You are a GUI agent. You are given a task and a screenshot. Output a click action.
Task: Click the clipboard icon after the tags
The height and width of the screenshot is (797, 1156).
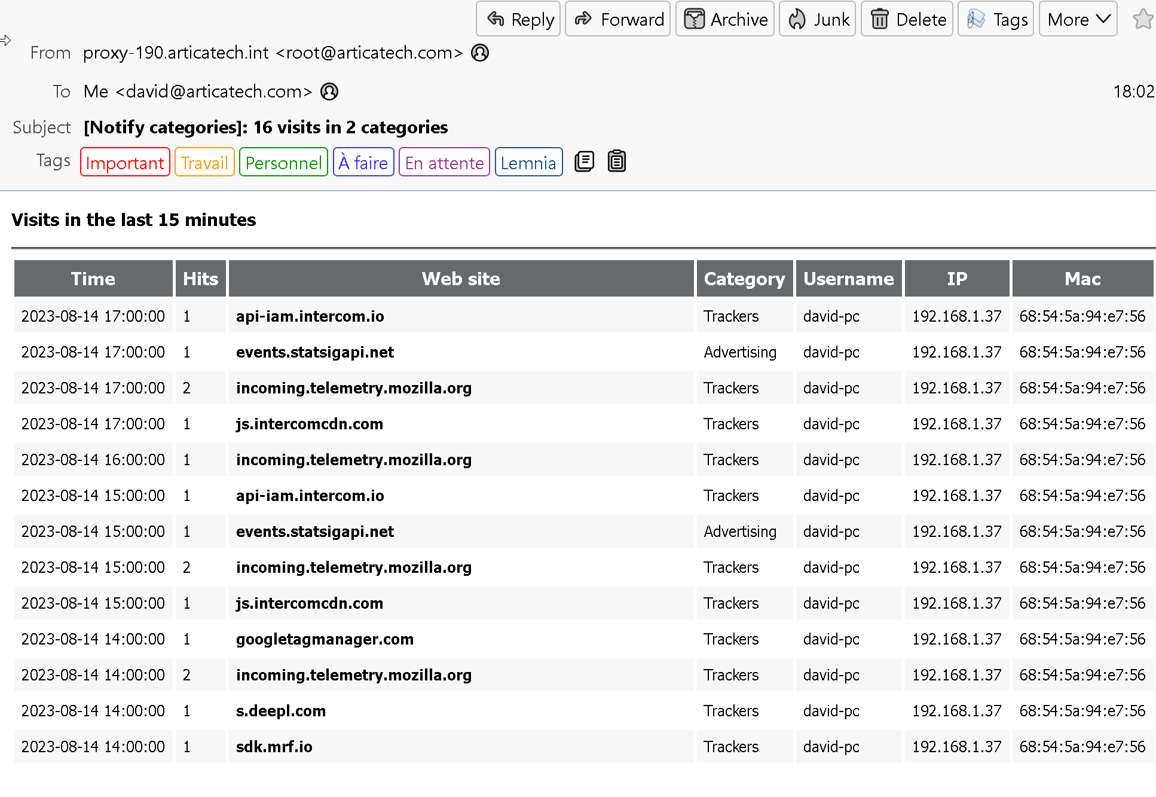tap(616, 161)
